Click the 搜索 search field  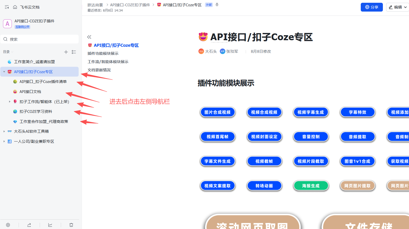click(x=40, y=39)
